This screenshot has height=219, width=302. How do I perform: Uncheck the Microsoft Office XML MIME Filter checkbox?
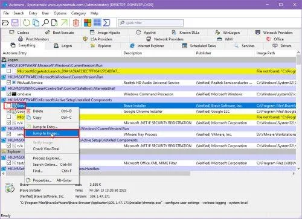coord(8,163)
